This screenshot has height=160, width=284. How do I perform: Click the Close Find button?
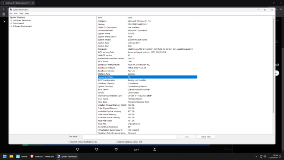point(206,137)
